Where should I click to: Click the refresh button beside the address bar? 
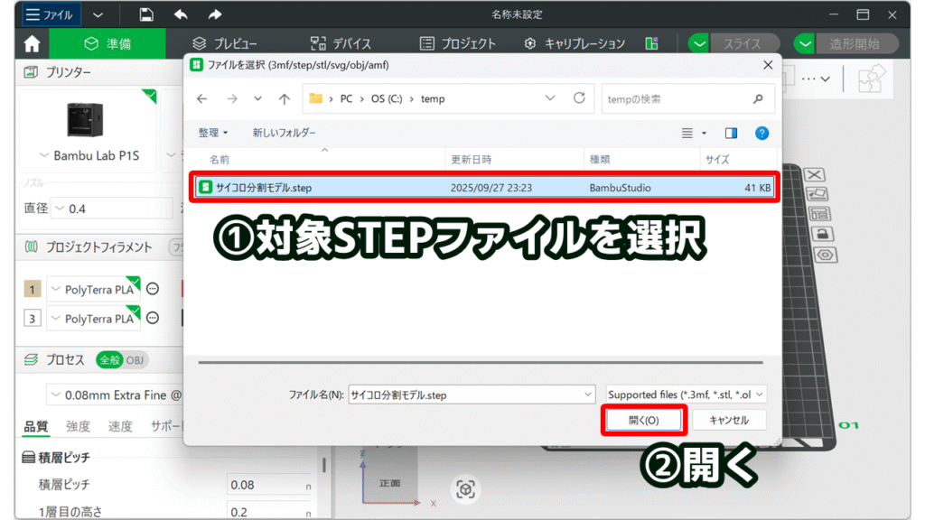click(x=579, y=98)
